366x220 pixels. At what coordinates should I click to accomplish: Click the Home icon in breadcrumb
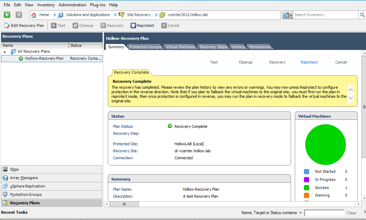34,15
